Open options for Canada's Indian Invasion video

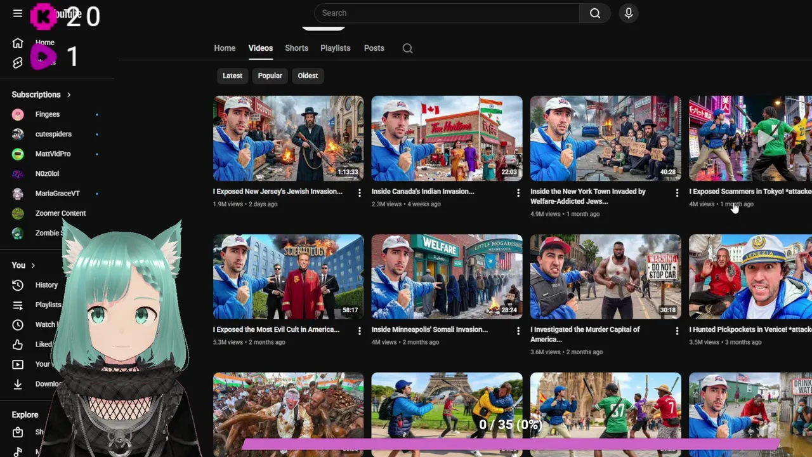pos(518,192)
